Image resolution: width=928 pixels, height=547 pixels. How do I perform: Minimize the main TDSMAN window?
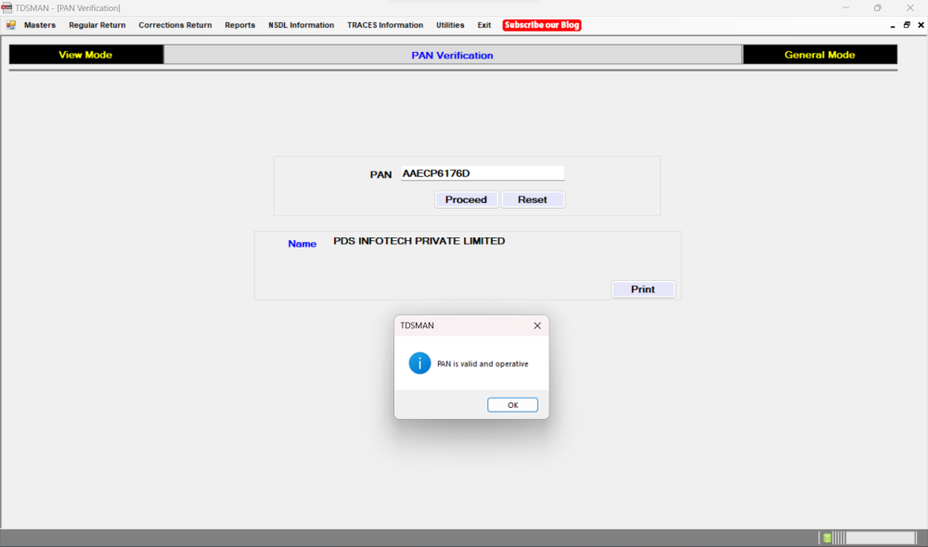(x=845, y=7)
